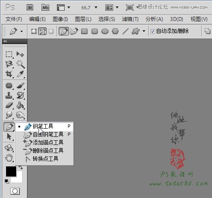Open the 视图(V) menu
Image resolution: width=212 pixels, height=198 pixels.
(199, 19)
